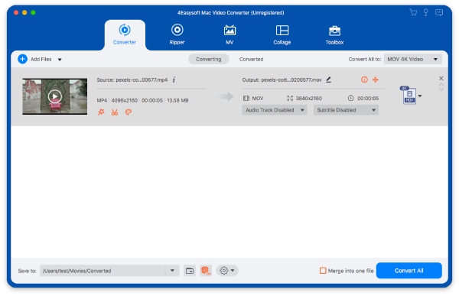
Task: Click the Convert All button
Action: click(409, 271)
